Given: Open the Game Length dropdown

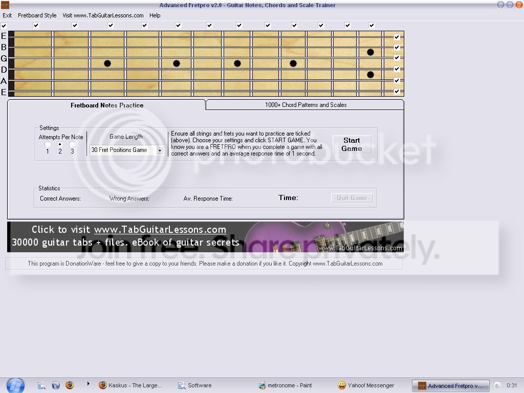Looking at the screenshot, I should (160, 150).
